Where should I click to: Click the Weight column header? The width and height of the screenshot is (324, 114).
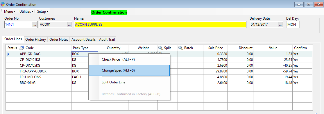(x=143, y=48)
